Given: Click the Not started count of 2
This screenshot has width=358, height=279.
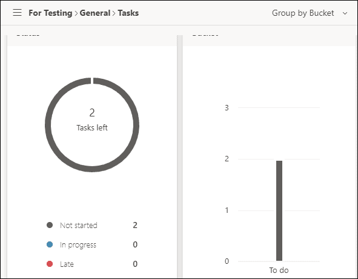Looking at the screenshot, I should (x=135, y=225).
